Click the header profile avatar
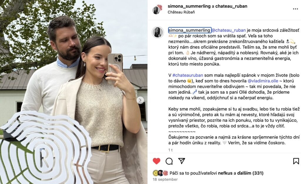 pos(157,9)
